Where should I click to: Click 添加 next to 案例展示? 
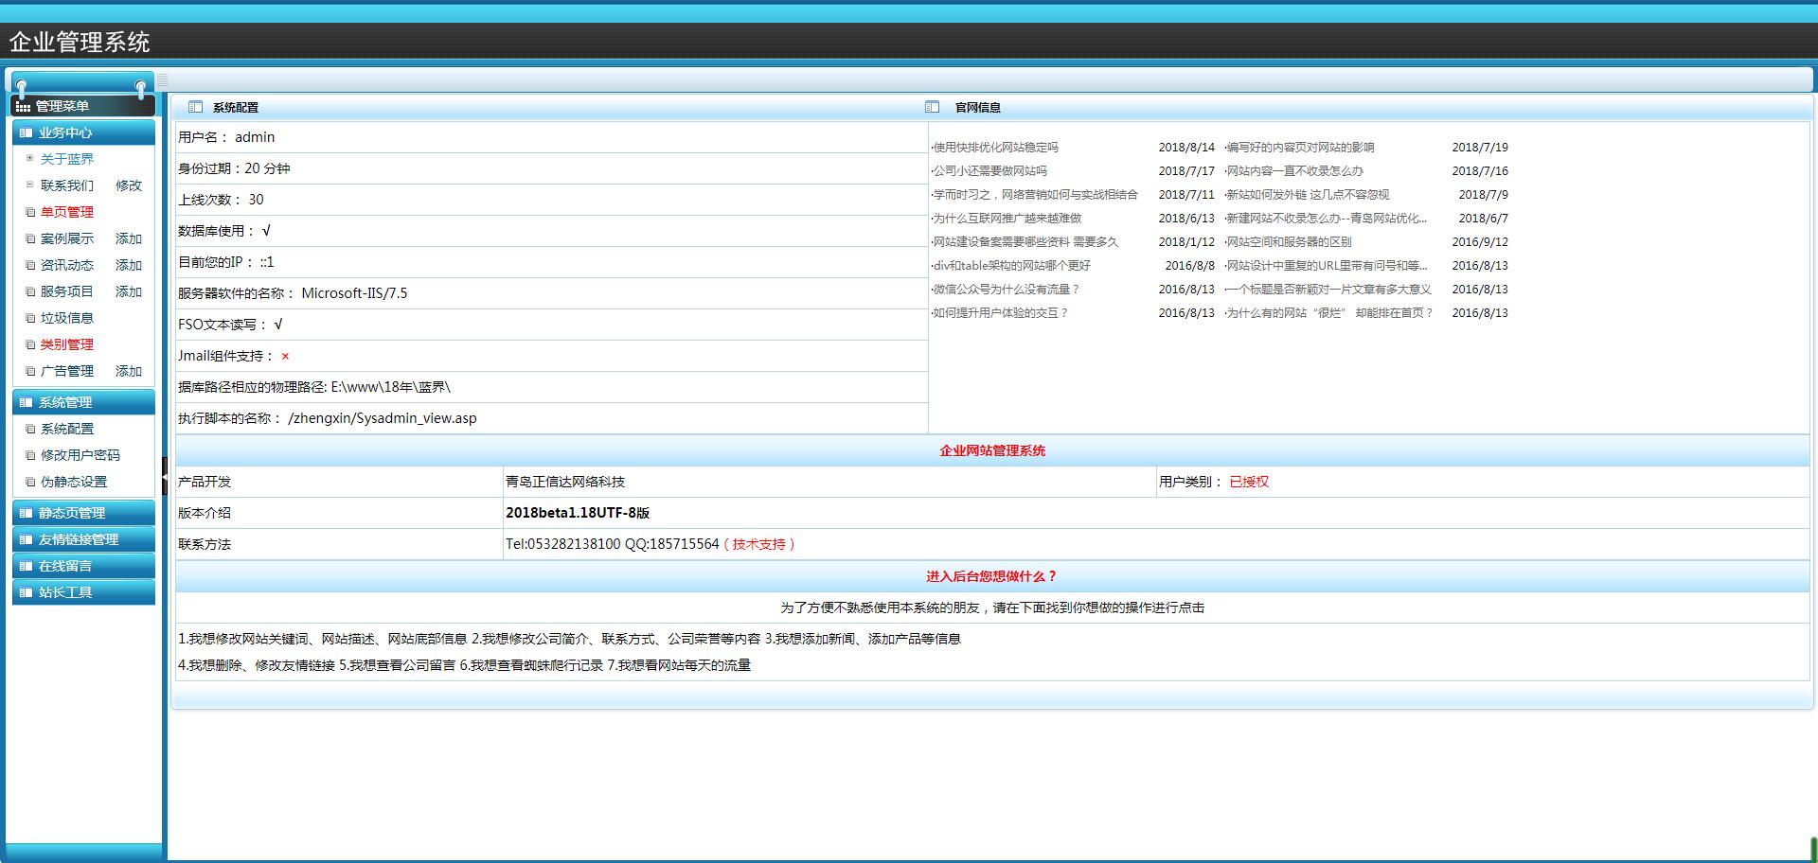129,238
